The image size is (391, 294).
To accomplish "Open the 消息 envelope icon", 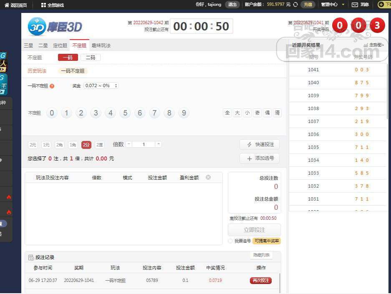I will pyautogui.click(x=355, y=5).
